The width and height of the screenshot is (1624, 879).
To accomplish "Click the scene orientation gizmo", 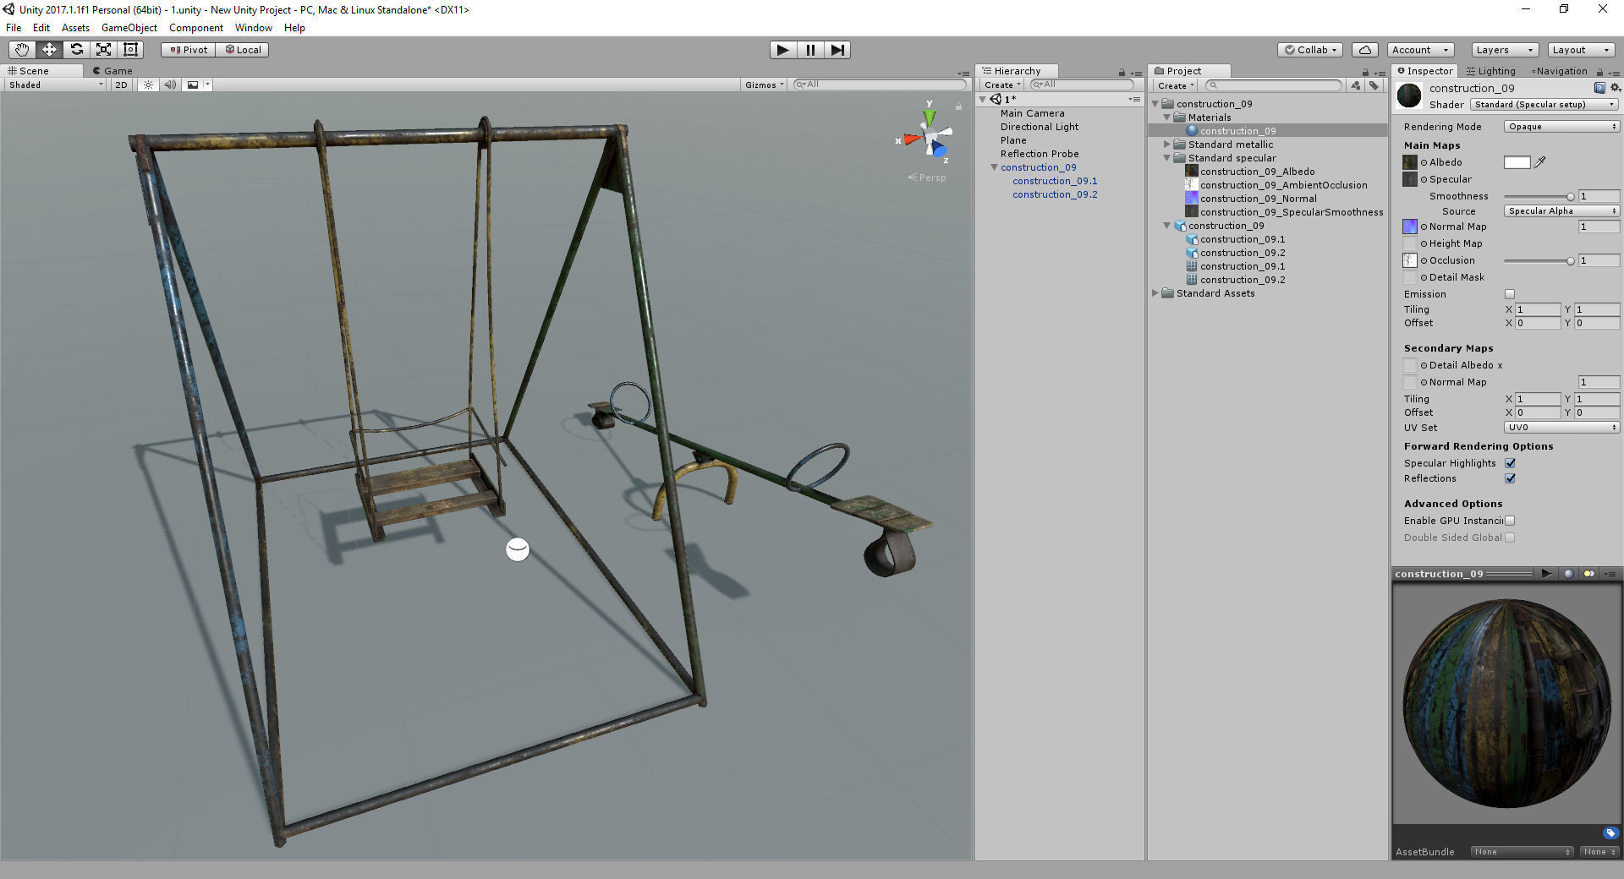I will point(930,137).
